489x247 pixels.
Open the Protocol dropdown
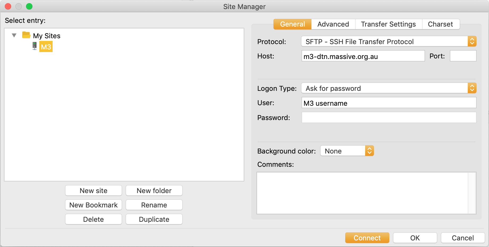pos(388,41)
